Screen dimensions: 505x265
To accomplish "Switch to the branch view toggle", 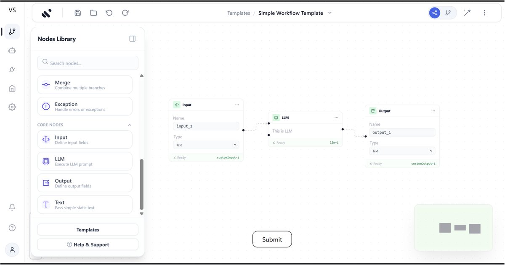I will coord(448,13).
